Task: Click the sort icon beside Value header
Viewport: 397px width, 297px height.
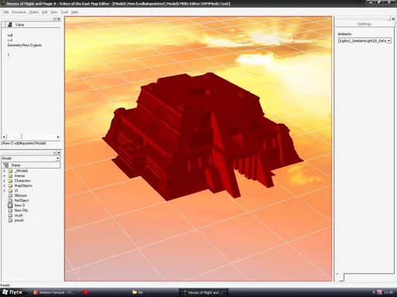Action: tap(10, 25)
